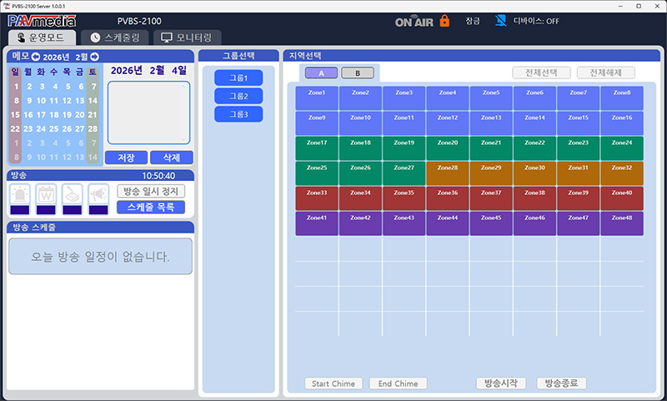The image size is (667, 401).
Task: Open the 모니터링 tab
Action: click(x=190, y=38)
